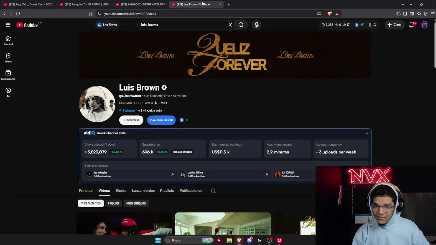Open the vidIQ trophy icon
The height and width of the screenshot is (245, 436).
pyautogui.click(x=370, y=25)
